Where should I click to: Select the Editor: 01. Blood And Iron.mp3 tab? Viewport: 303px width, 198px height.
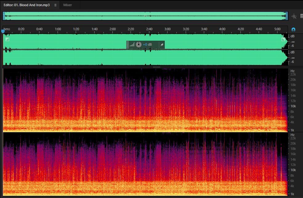click(x=27, y=5)
